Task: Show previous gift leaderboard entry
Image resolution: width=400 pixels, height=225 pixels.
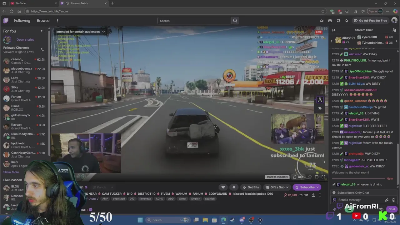Action: click(x=332, y=41)
